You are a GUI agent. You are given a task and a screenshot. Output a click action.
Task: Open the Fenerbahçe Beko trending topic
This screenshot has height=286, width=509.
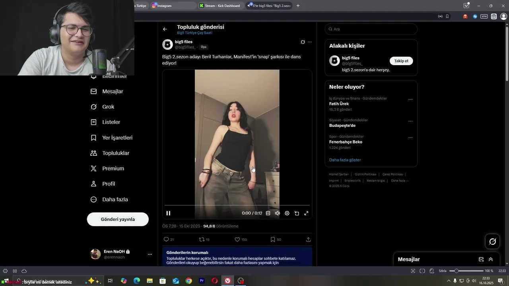tap(346, 142)
